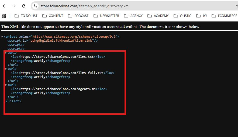Bookmark this page with the star icon

237,6
